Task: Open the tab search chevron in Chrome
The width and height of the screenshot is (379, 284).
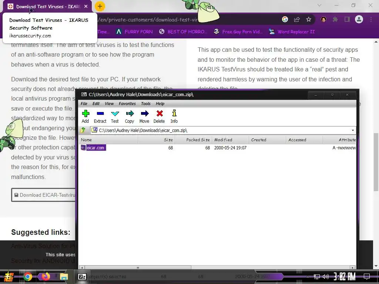Action: pos(319,5)
